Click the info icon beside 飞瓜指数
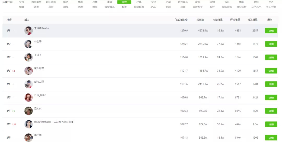Image resolution: width=282 pixels, height=142 pixels. [x=186, y=20]
